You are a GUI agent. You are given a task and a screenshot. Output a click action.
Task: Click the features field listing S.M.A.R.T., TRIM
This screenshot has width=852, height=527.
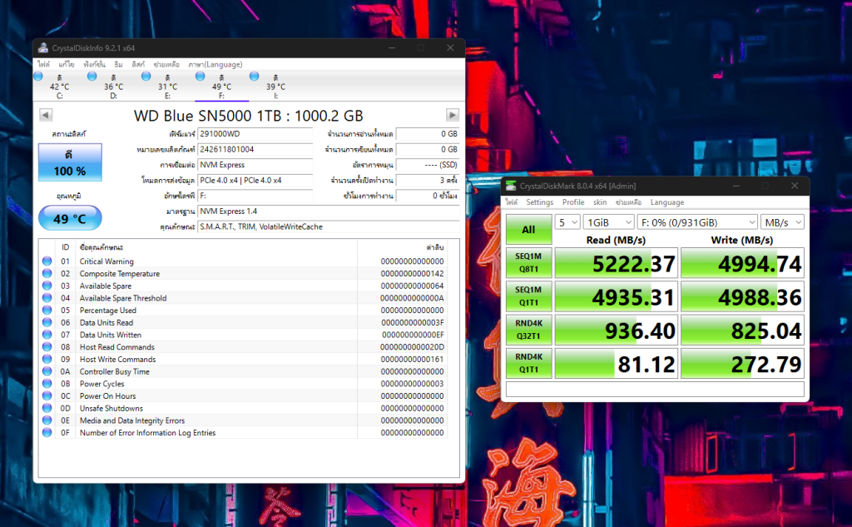[x=328, y=226]
